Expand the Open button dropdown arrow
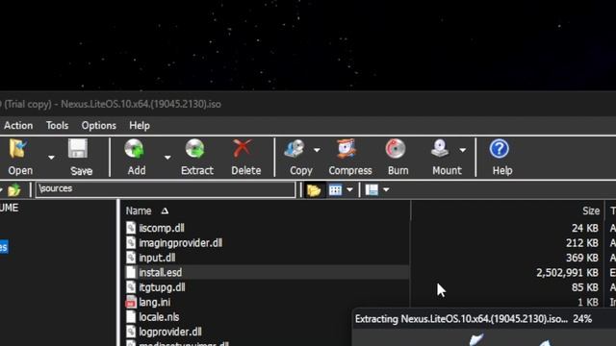Viewport: 616px width, 346px height. 51,158
